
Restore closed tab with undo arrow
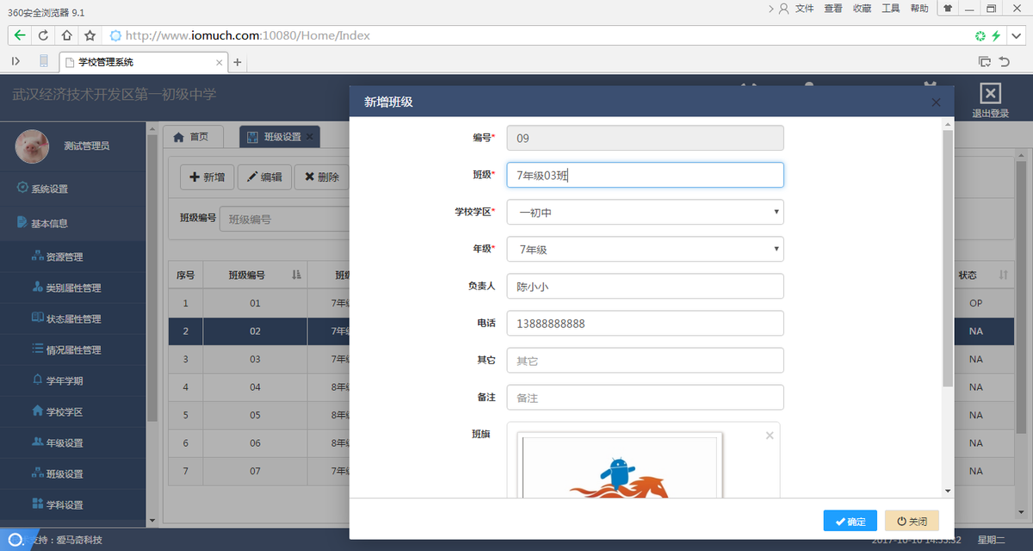point(1005,61)
